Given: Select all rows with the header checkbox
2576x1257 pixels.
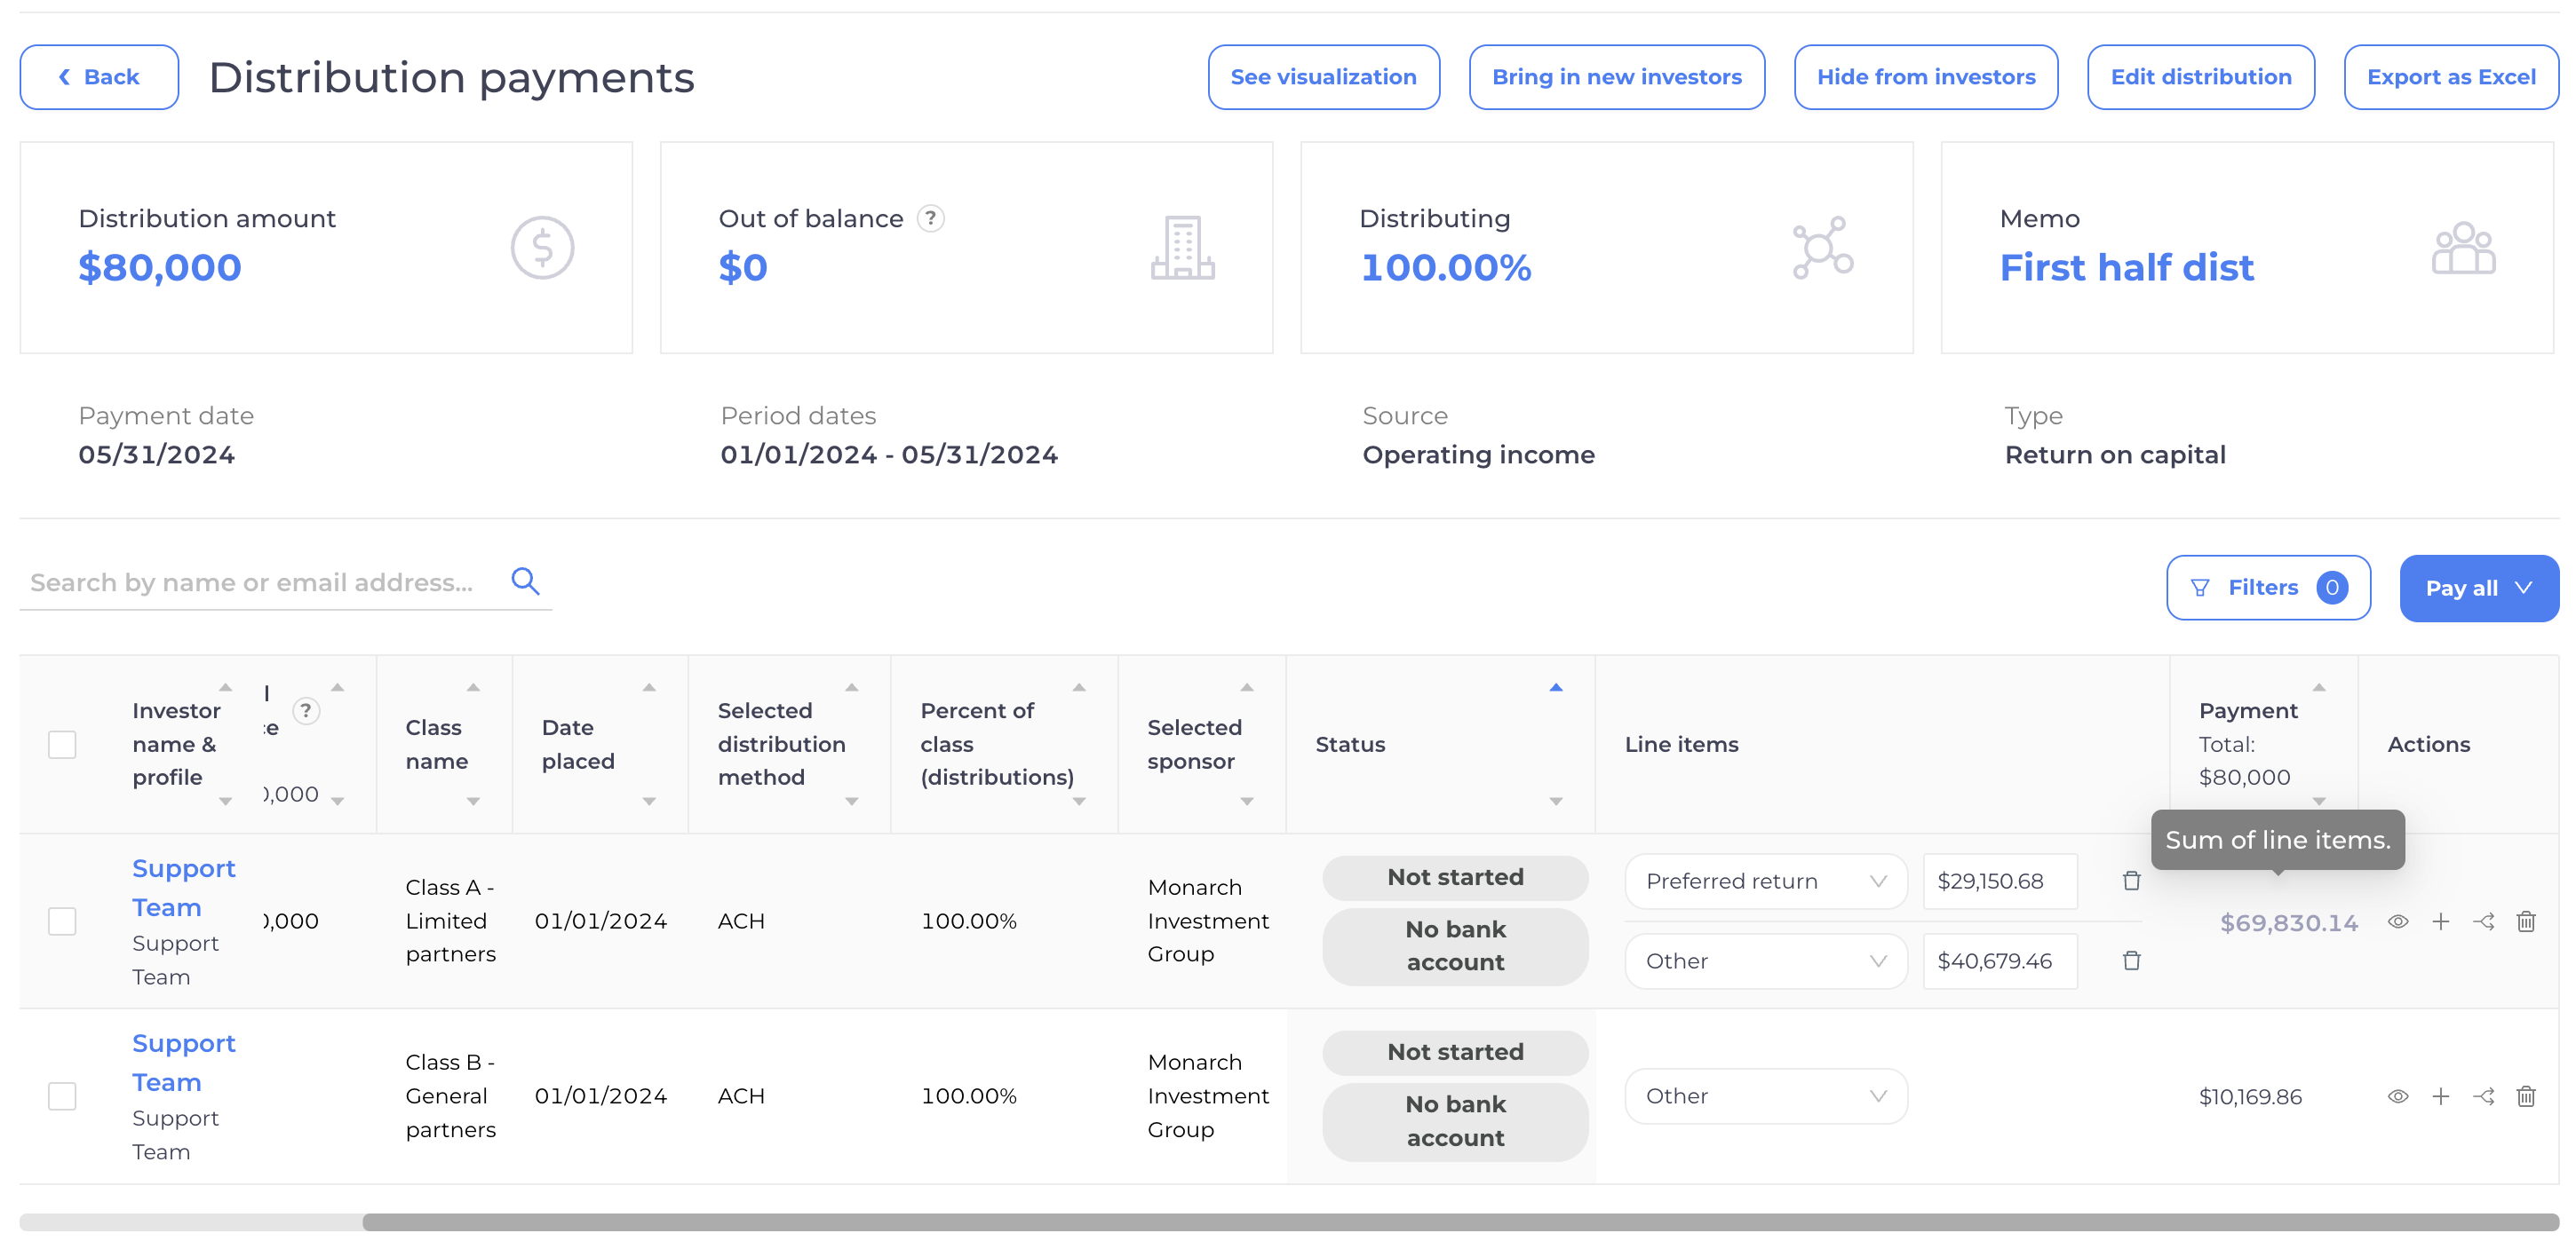Looking at the screenshot, I should tap(62, 743).
